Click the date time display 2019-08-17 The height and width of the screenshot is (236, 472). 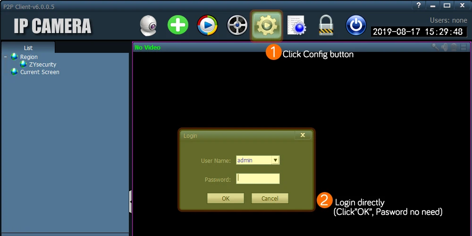coord(419,32)
